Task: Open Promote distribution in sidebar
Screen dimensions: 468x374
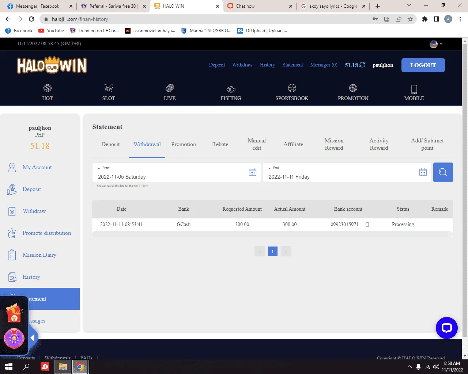Action: coord(47,233)
